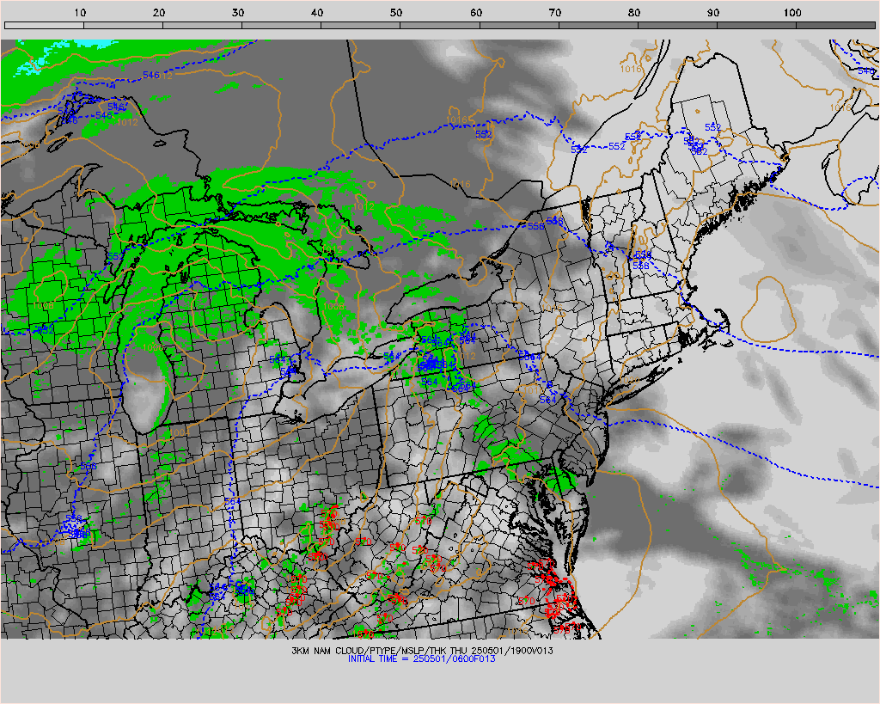Click the blue '546' label in the top-right corner
The width and height of the screenshot is (880, 704).
coord(866,70)
